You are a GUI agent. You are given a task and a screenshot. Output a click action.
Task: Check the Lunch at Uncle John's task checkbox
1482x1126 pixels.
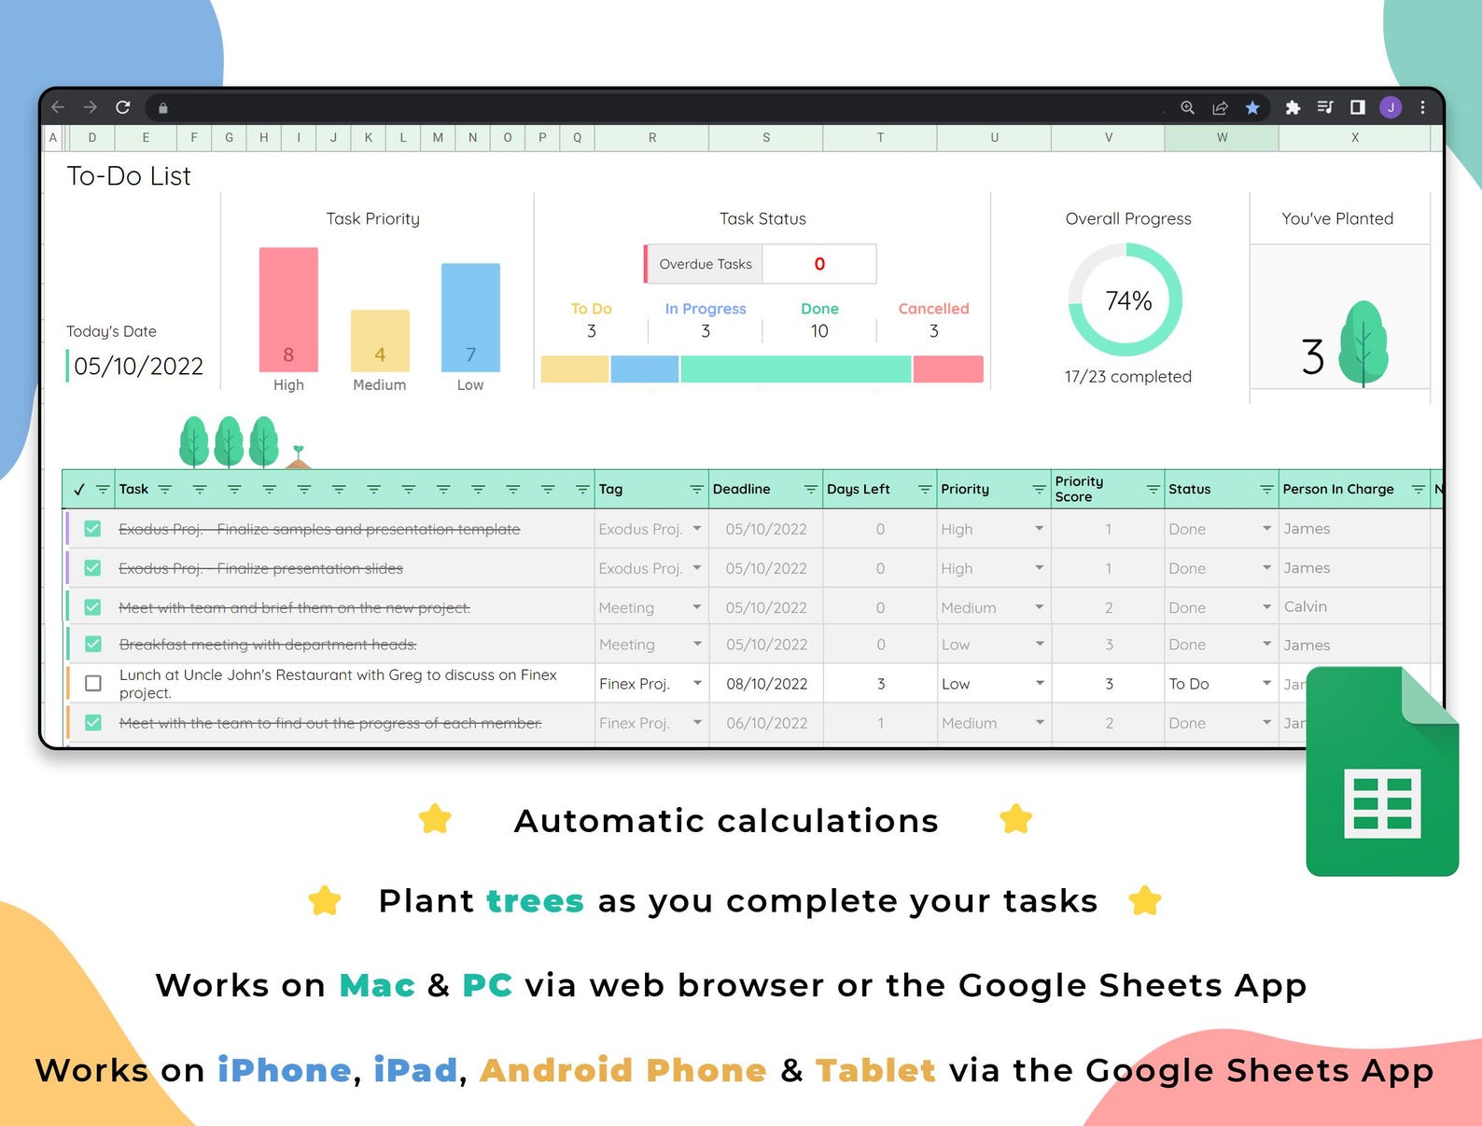pos(93,684)
